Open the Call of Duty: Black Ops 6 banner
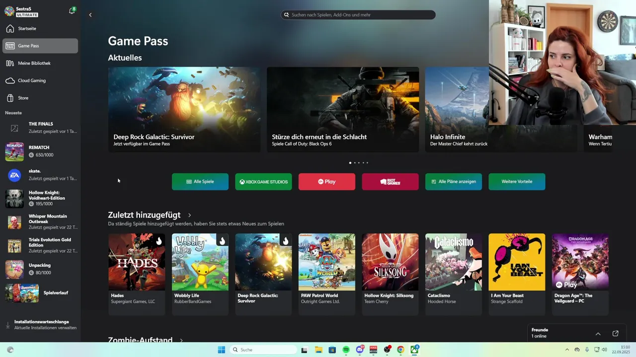 point(343,110)
